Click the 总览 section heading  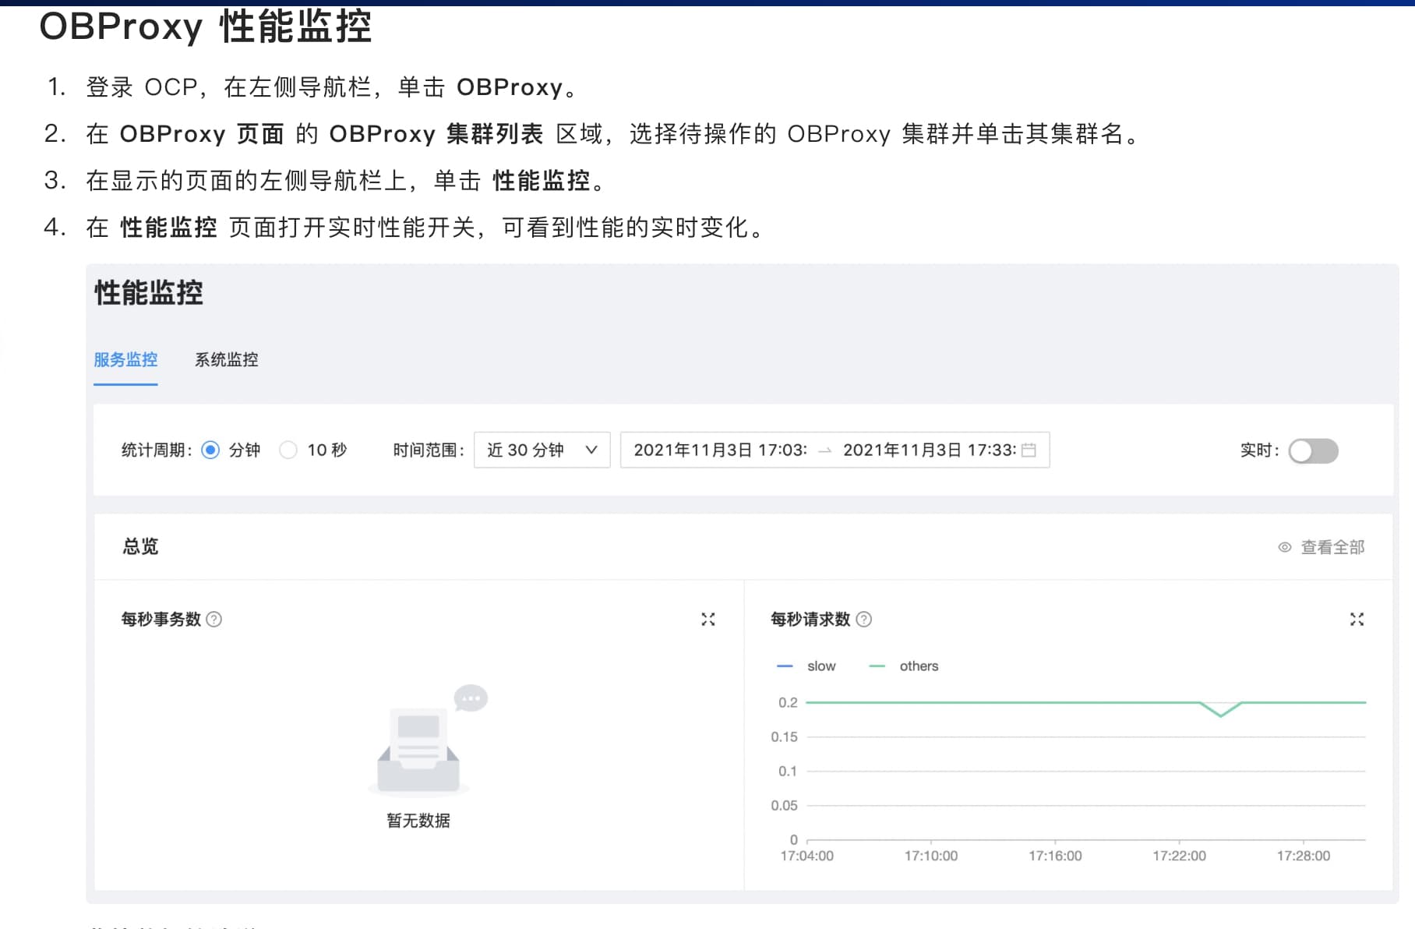click(140, 546)
